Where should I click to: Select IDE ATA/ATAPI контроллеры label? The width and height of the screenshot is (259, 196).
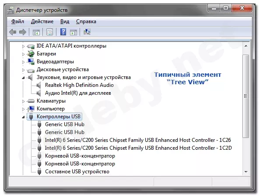click(x=71, y=46)
